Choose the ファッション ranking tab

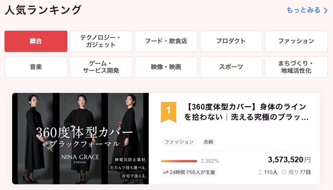tap(296, 41)
